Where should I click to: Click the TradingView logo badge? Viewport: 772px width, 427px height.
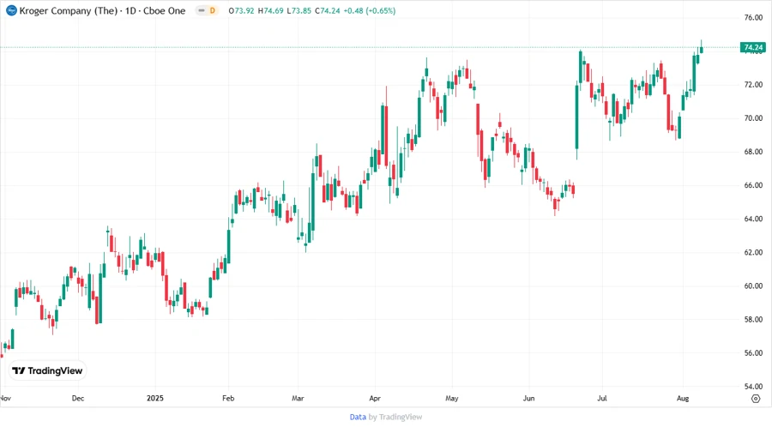[x=47, y=370]
